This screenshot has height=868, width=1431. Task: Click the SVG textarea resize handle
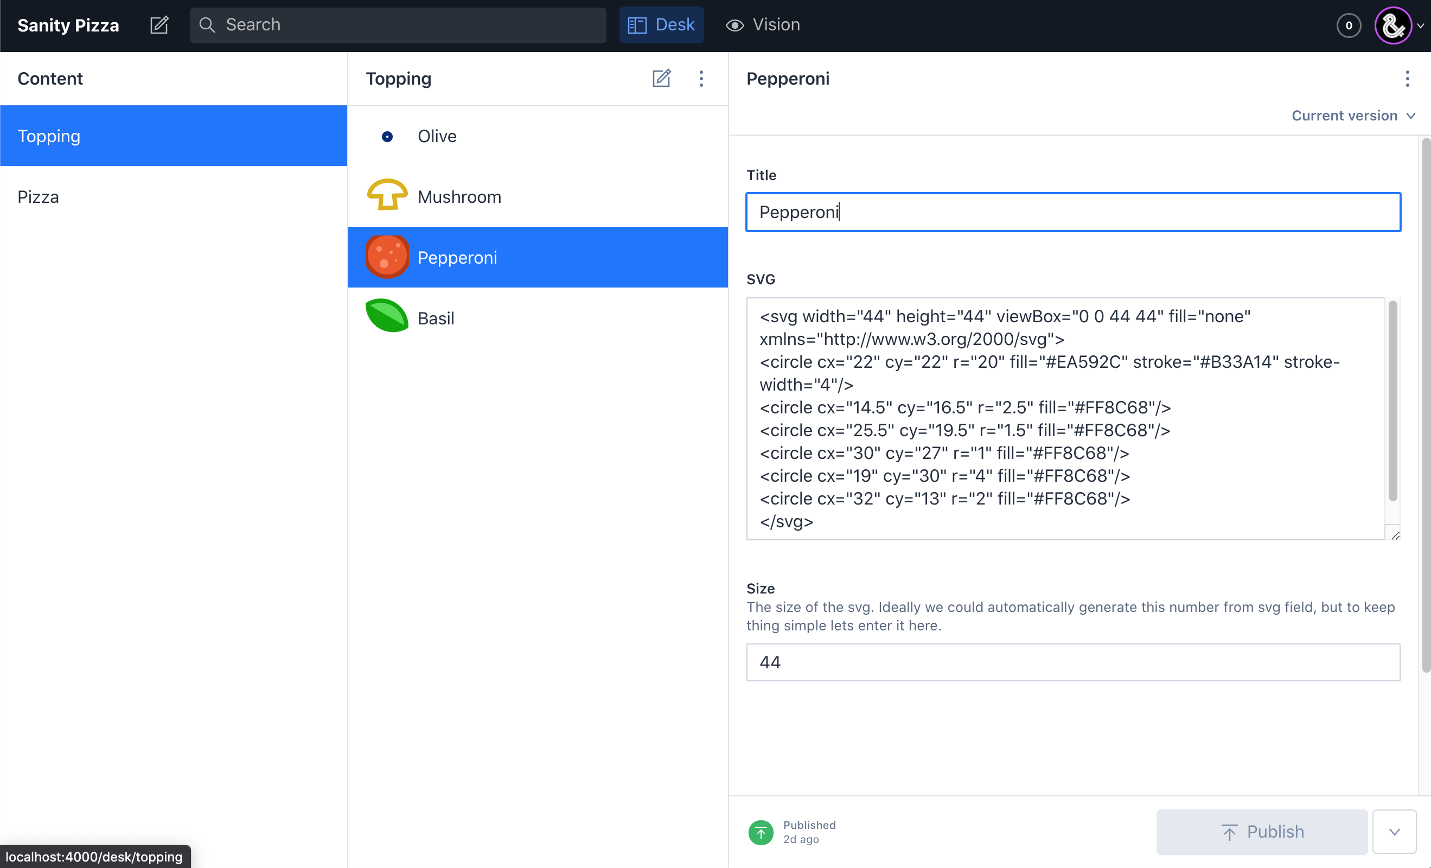(1395, 535)
